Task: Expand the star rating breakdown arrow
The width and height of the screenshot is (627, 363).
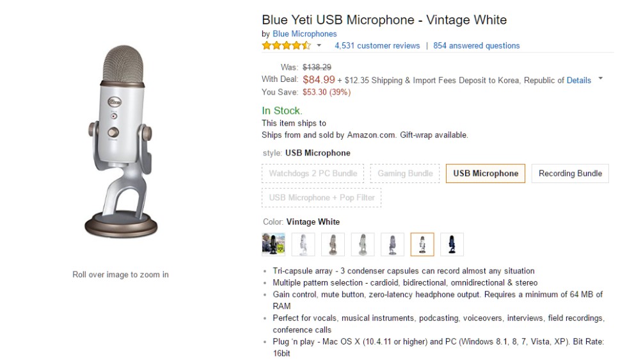Action: 319,45
